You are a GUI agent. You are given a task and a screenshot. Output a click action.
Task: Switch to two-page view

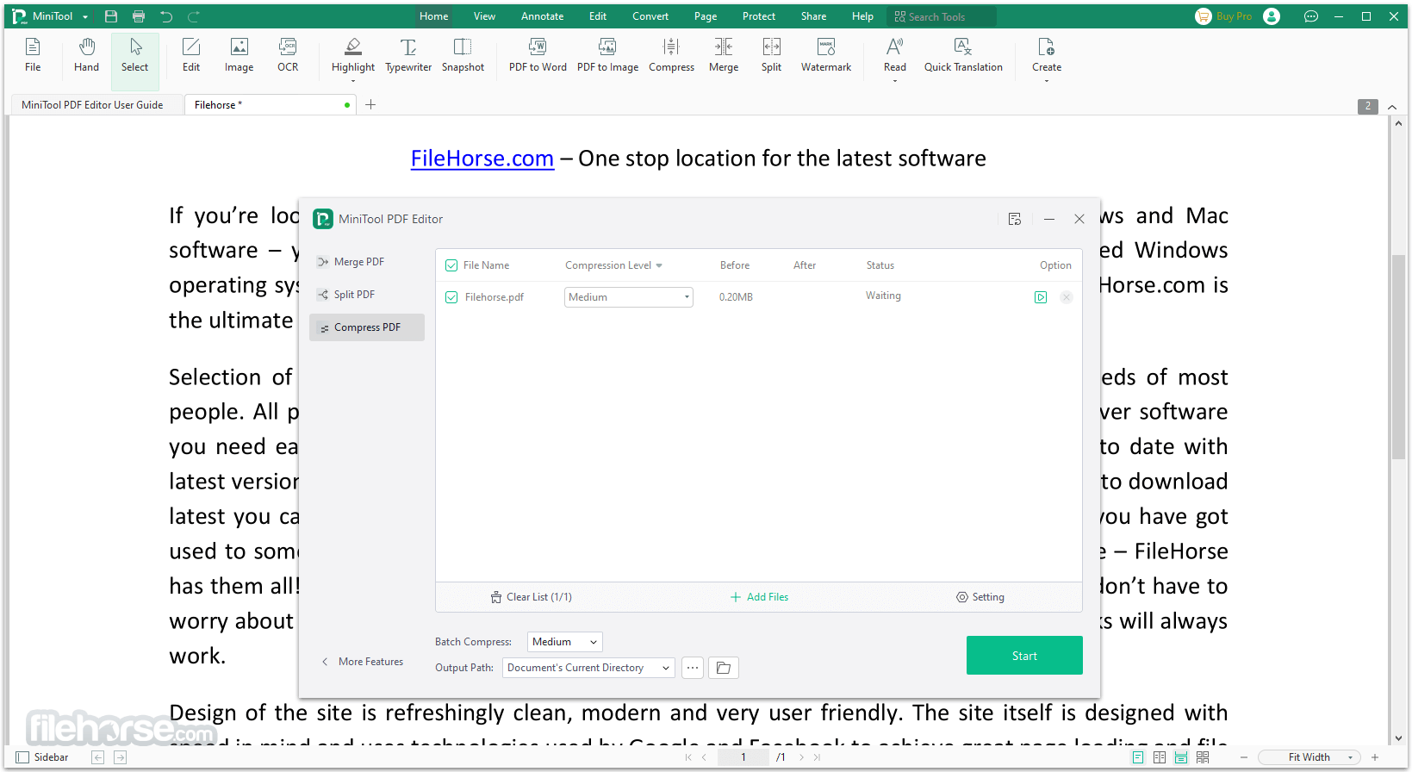[1160, 757]
